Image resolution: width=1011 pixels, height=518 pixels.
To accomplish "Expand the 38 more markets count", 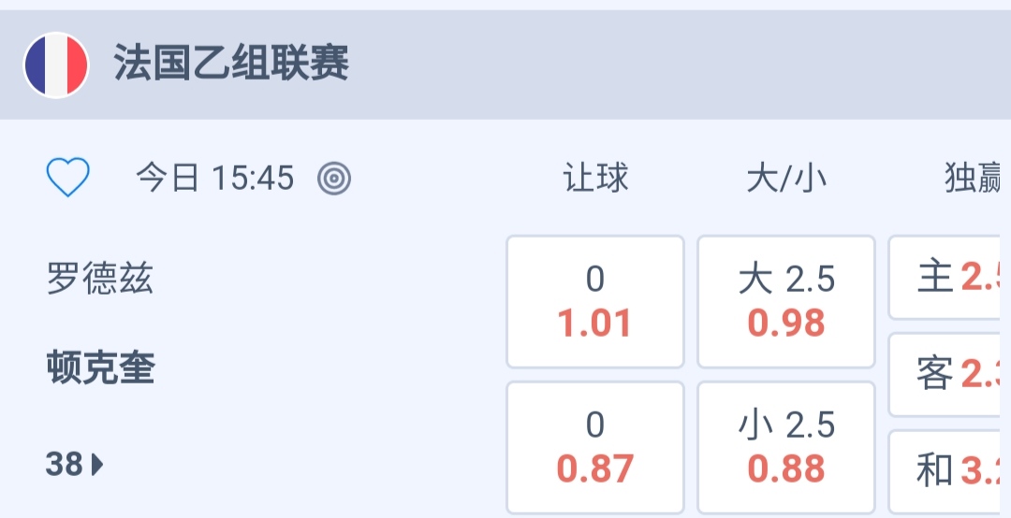I will pos(66,464).
